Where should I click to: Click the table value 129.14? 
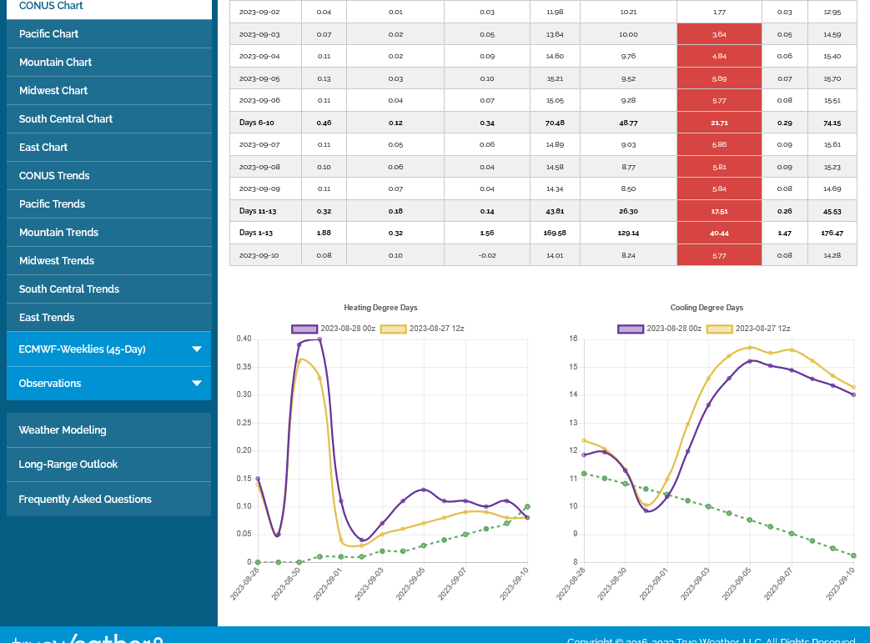coord(628,233)
